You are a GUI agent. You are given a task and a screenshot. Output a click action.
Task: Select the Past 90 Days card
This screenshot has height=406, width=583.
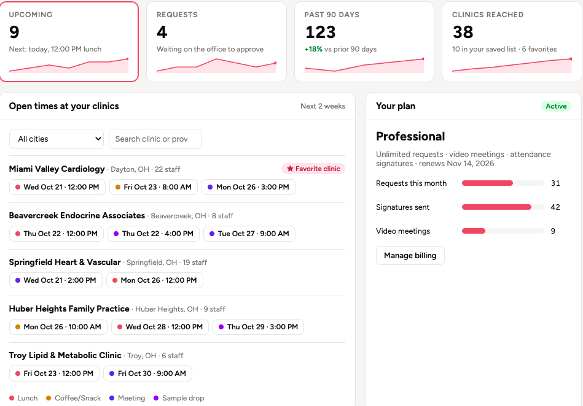[x=364, y=42]
